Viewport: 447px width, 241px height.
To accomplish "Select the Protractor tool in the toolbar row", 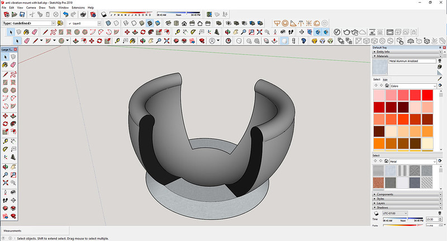I will pos(193,32).
